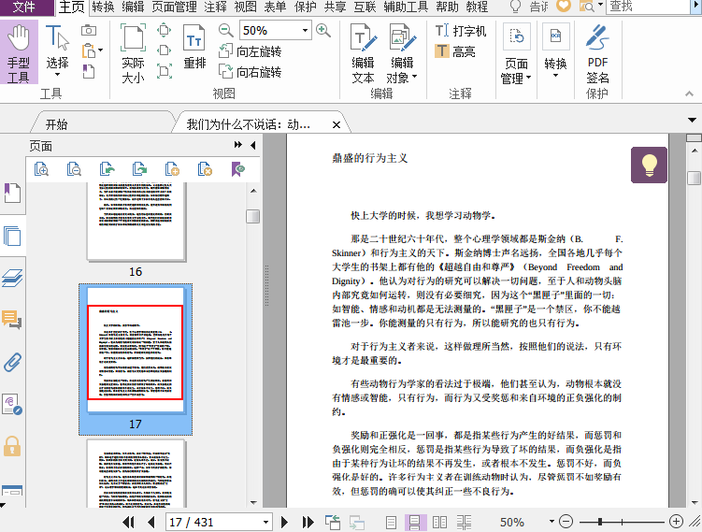
Task: Switch to the Edit (编辑) ribbon tab
Action: pyautogui.click(x=133, y=7)
